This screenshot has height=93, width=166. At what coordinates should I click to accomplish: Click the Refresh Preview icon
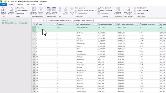click(x=11, y=9)
